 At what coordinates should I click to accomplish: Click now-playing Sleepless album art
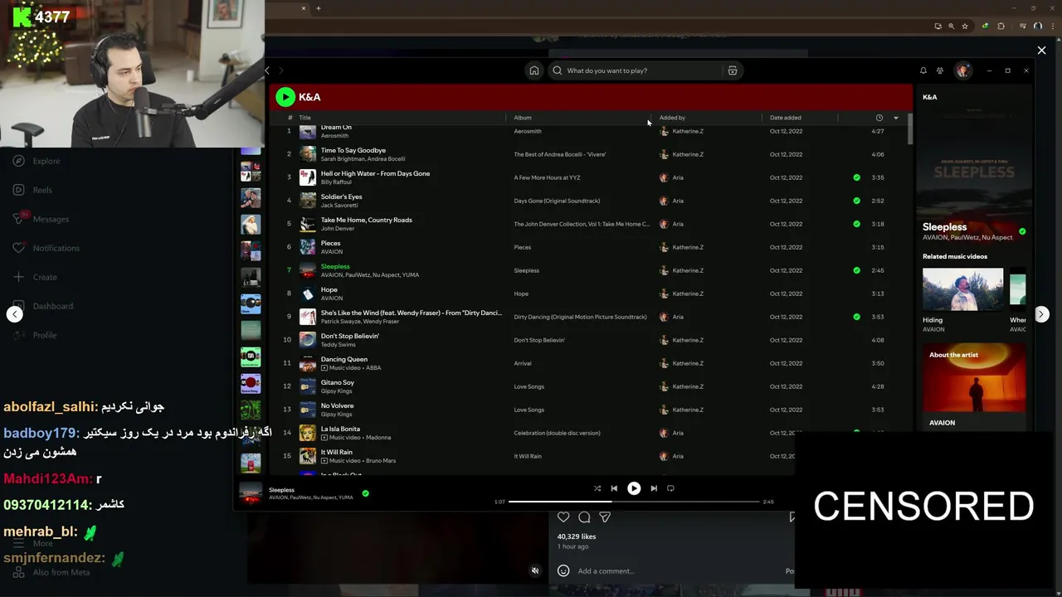251,493
